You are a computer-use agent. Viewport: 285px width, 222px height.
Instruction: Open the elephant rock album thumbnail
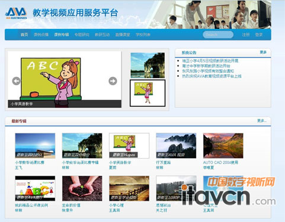pos(82,146)
